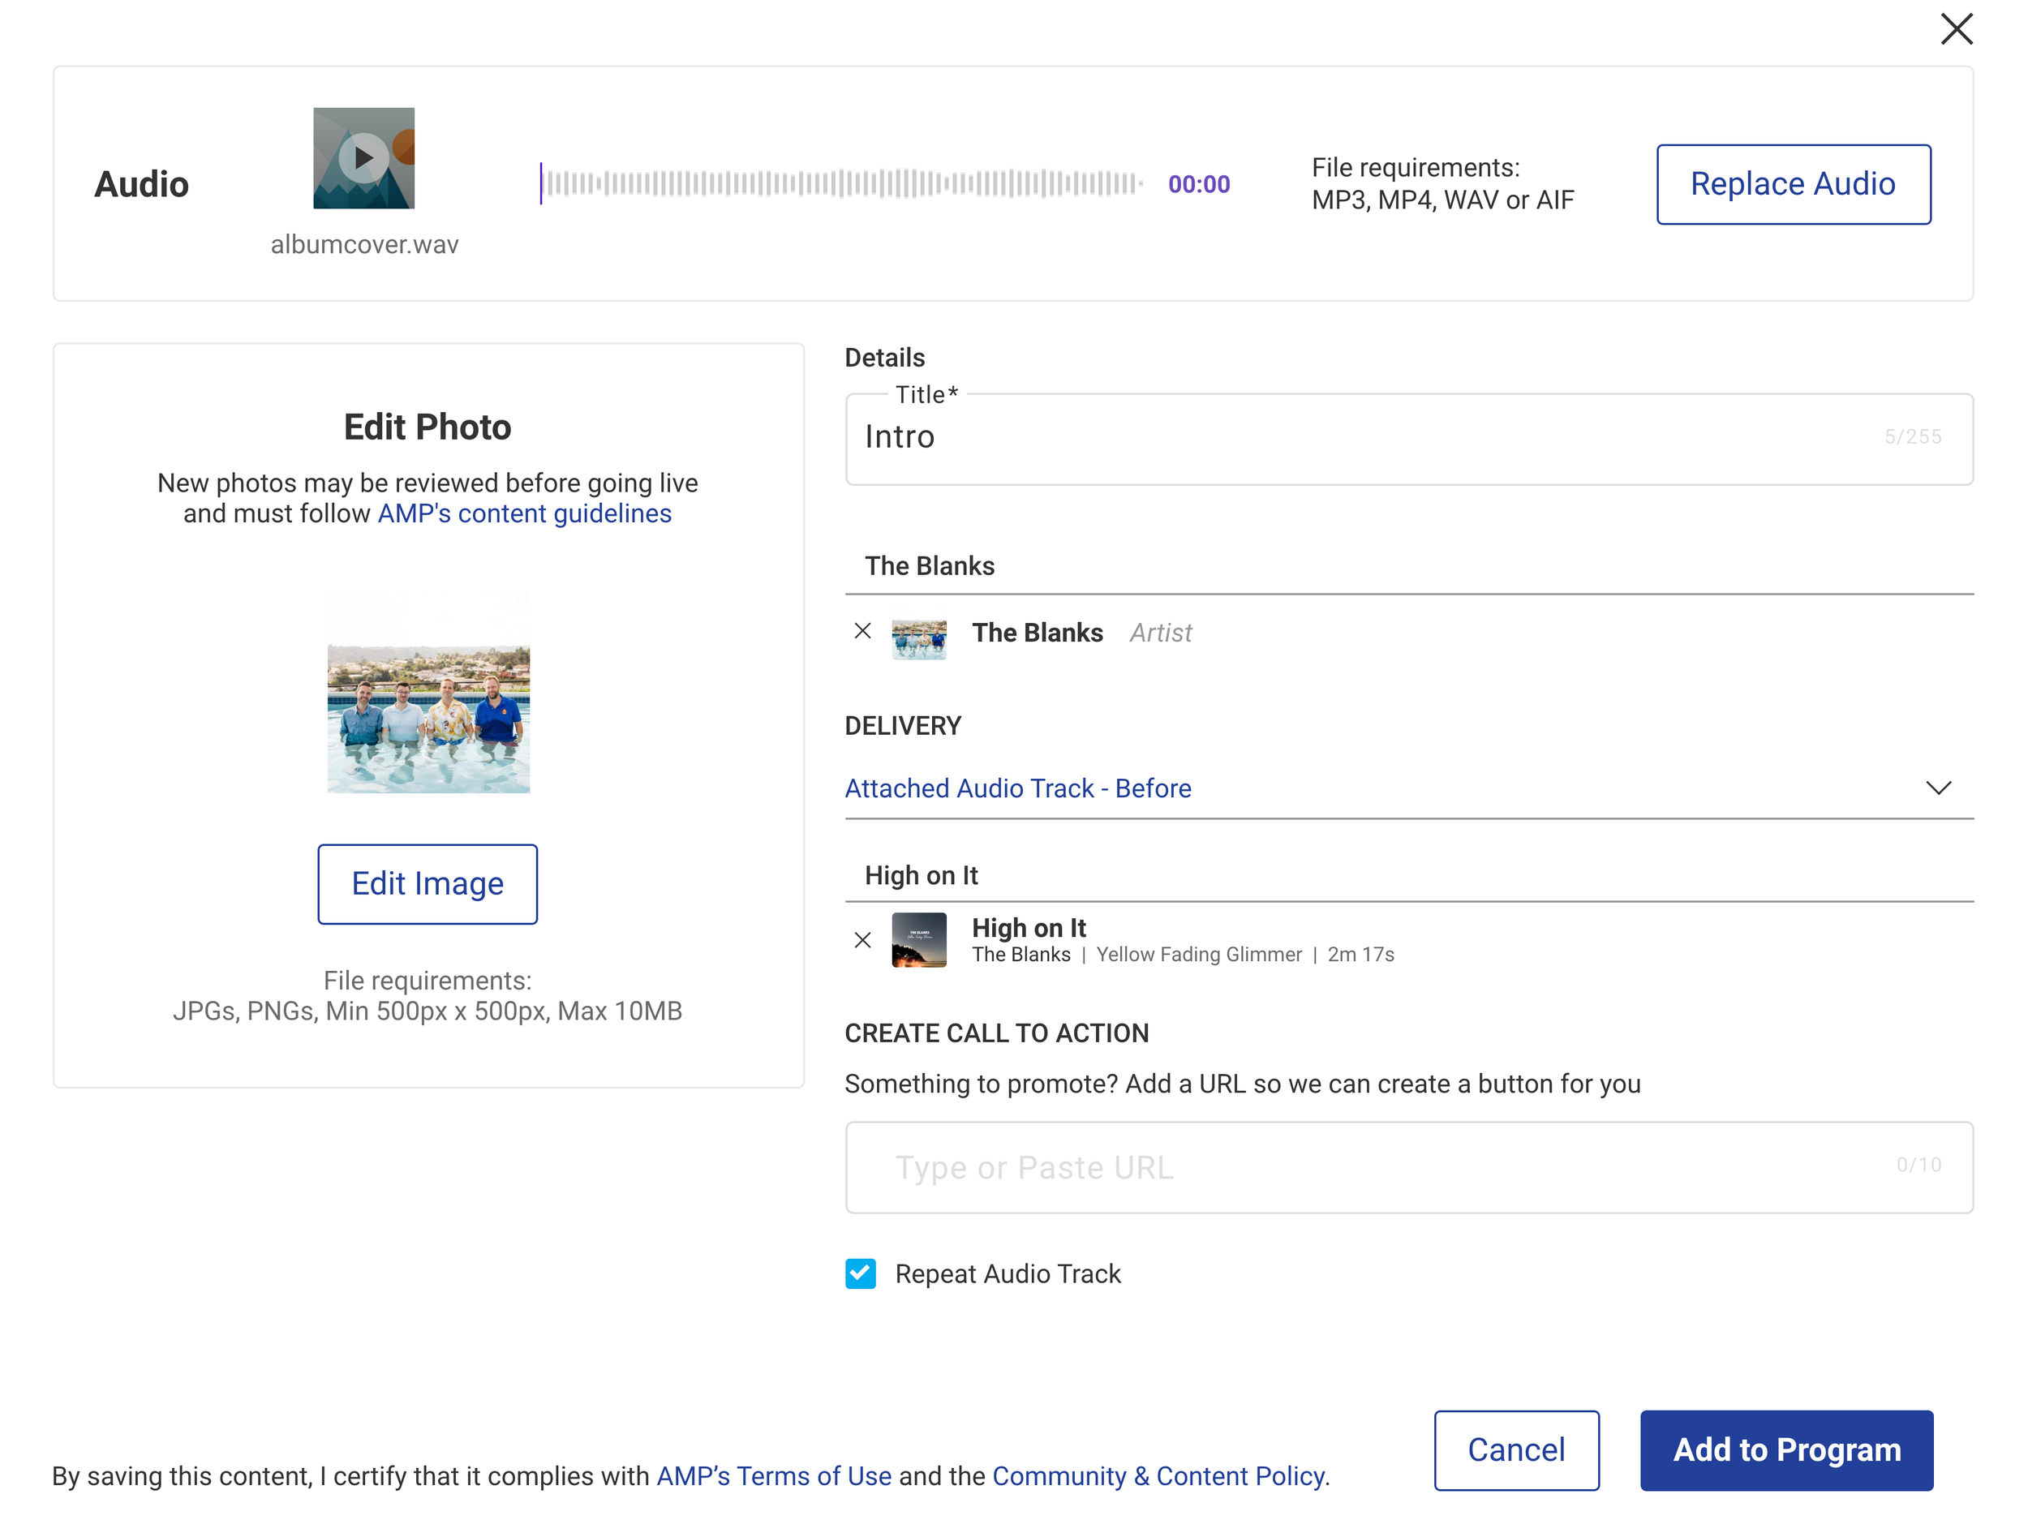The image size is (2028, 1520).
Task: Click the Edit Image button
Action: click(x=428, y=884)
